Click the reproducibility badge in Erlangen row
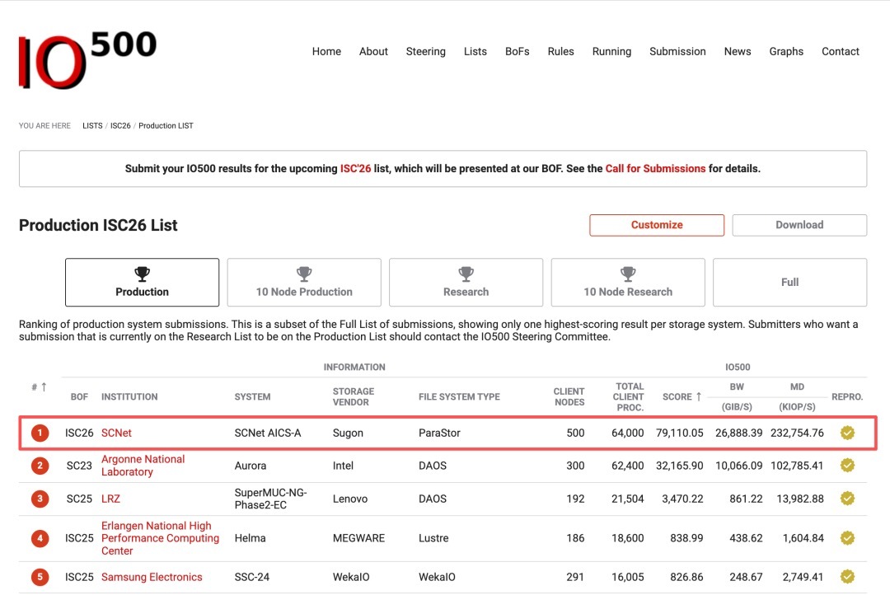This screenshot has height=595, width=890. (x=847, y=537)
